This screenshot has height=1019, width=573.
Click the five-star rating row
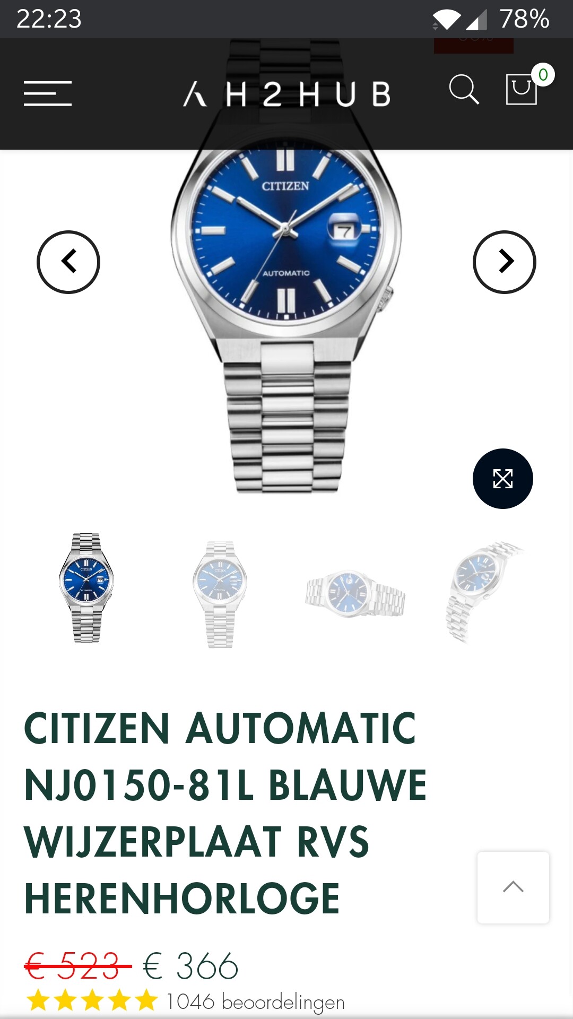[92, 1001]
